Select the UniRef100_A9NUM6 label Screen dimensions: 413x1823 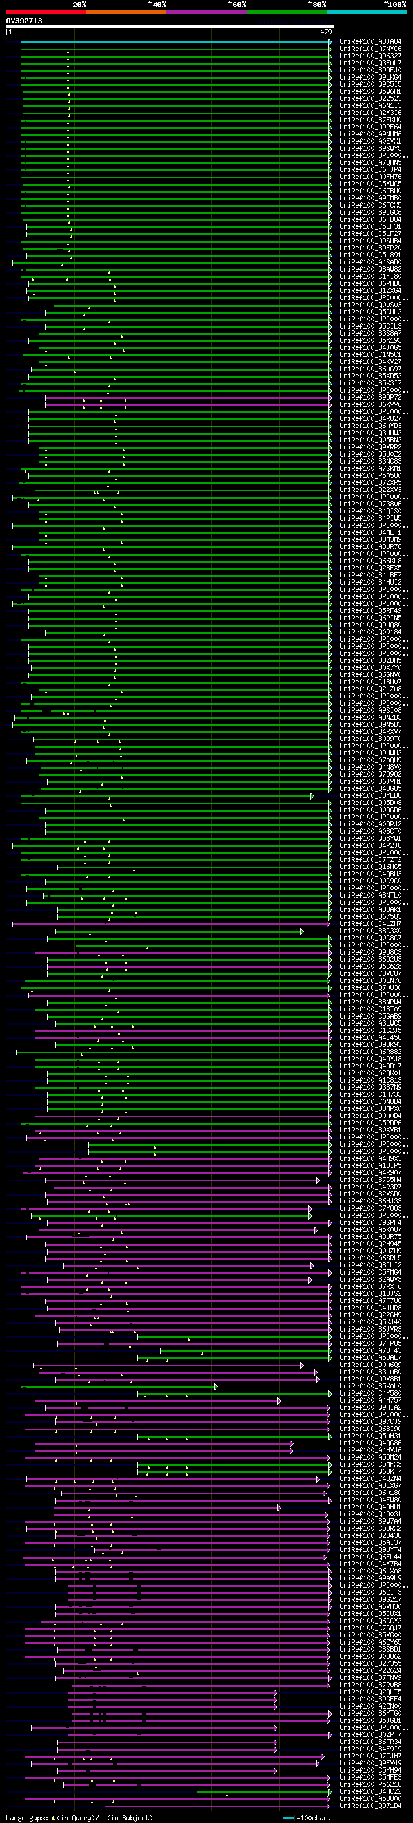tap(370, 135)
